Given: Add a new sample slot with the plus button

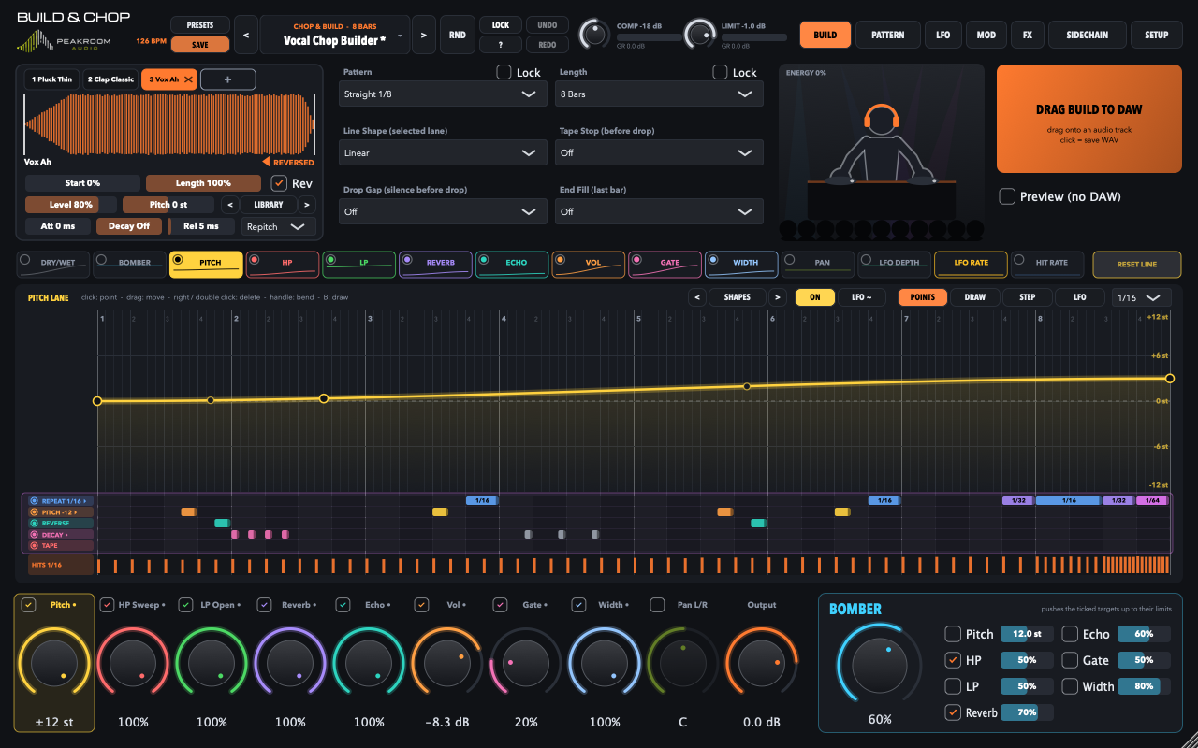Looking at the screenshot, I should [228, 79].
